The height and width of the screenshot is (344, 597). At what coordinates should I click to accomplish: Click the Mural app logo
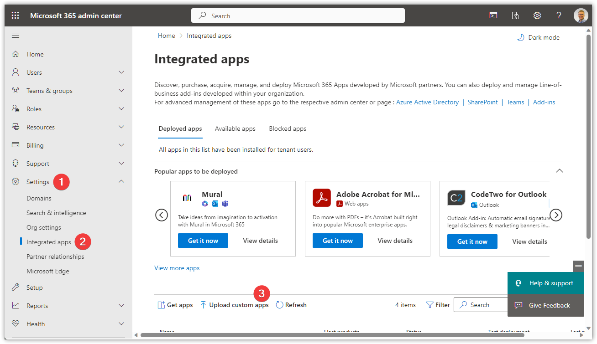[x=187, y=198]
